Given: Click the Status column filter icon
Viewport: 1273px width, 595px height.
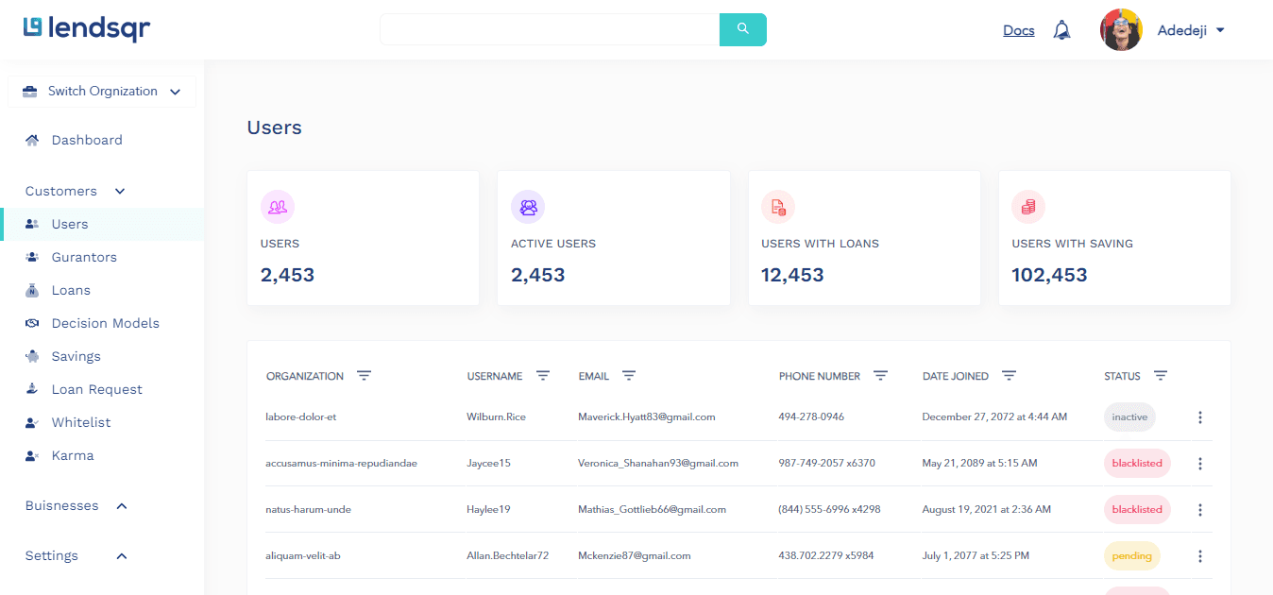Looking at the screenshot, I should 1161,376.
